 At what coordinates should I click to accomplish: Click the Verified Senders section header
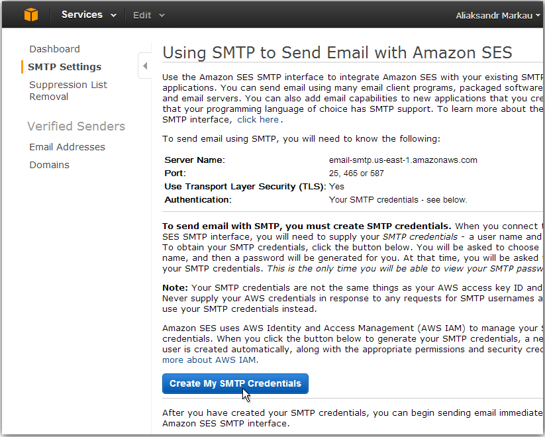tap(76, 126)
